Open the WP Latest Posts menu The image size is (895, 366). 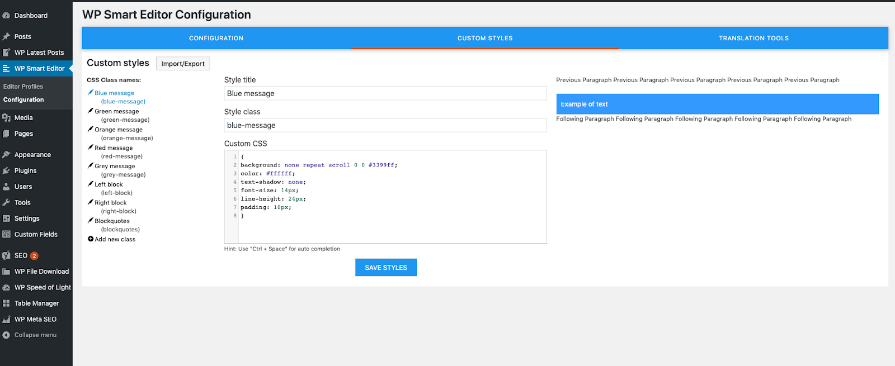point(39,53)
